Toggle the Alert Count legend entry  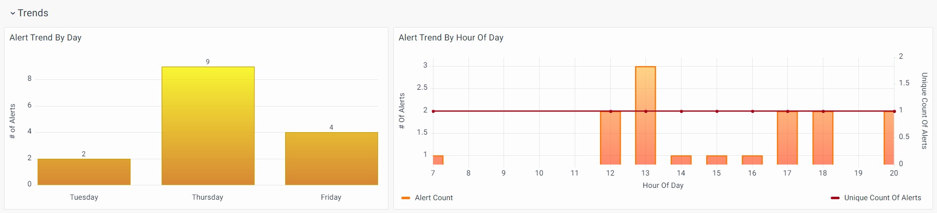coord(433,198)
